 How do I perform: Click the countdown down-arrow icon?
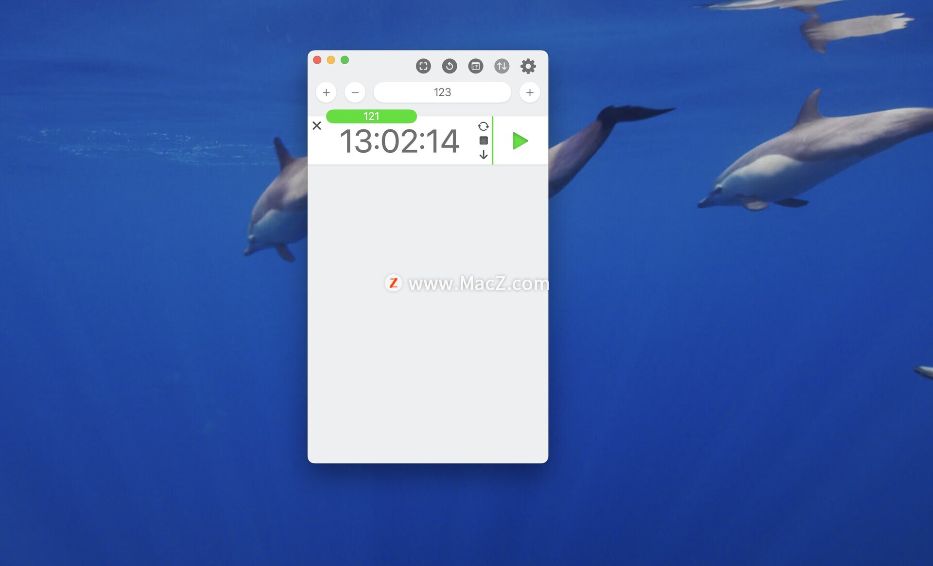pos(484,155)
